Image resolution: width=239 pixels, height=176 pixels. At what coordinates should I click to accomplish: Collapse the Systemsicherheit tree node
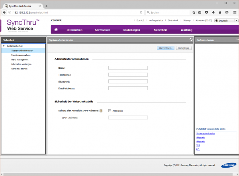(x=4, y=46)
